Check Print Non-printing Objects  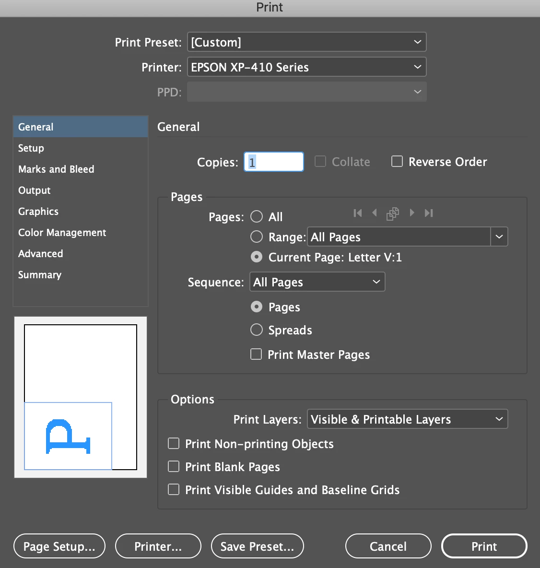click(x=174, y=443)
